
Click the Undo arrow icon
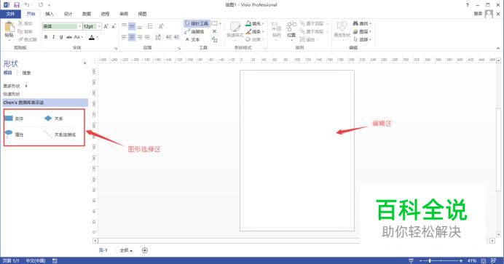27,5
